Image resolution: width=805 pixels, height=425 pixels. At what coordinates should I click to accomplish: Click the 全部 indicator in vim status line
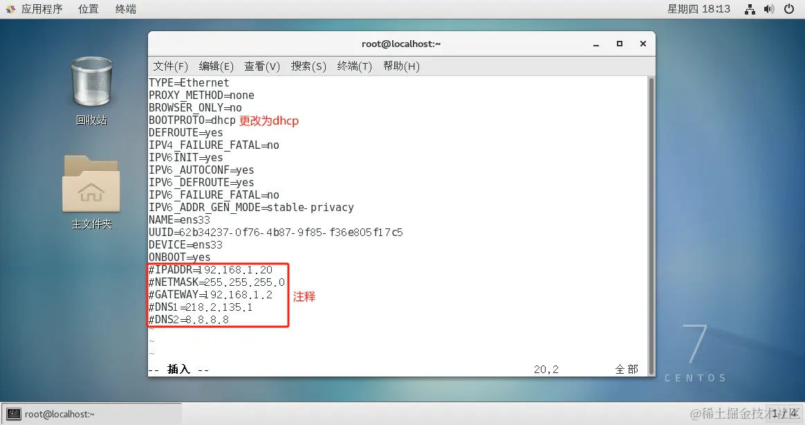(627, 369)
